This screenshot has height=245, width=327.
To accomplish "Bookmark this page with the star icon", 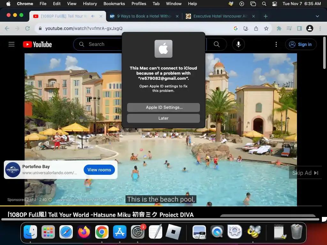I will [x=266, y=28].
